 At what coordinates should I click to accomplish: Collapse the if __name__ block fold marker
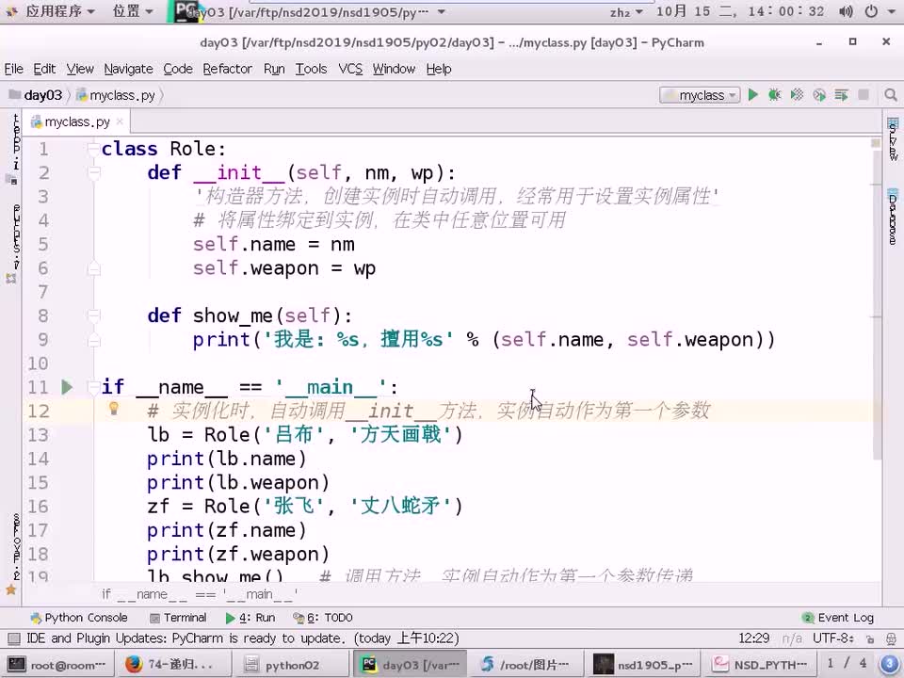93,387
